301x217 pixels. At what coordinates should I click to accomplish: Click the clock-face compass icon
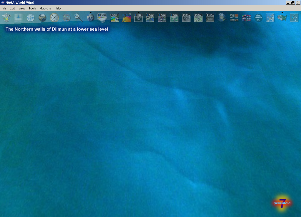click(54, 18)
